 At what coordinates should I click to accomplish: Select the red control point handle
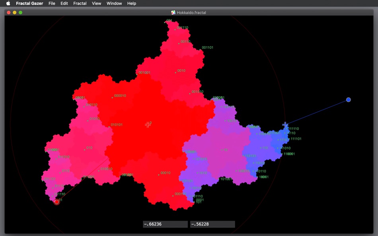pos(57,202)
